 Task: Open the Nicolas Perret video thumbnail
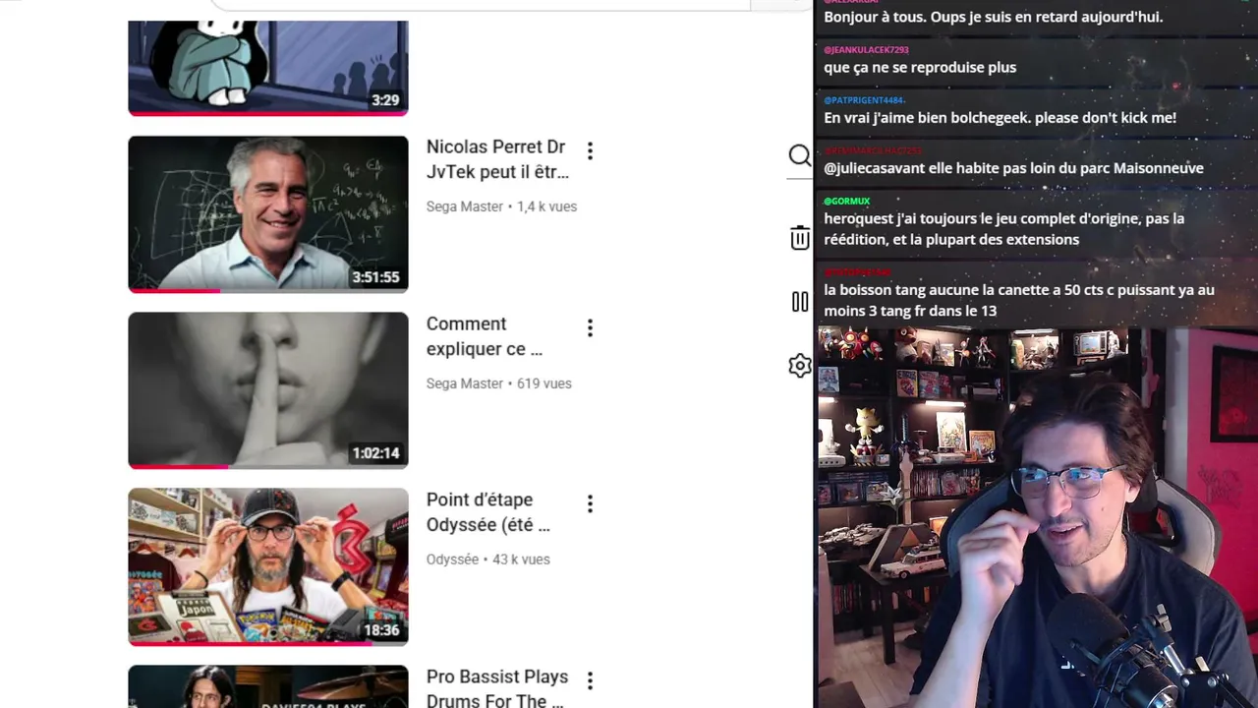268,213
